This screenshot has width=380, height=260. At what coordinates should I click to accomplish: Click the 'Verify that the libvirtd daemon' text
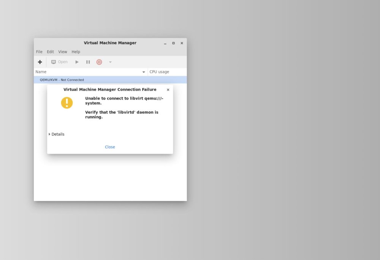pos(122,114)
